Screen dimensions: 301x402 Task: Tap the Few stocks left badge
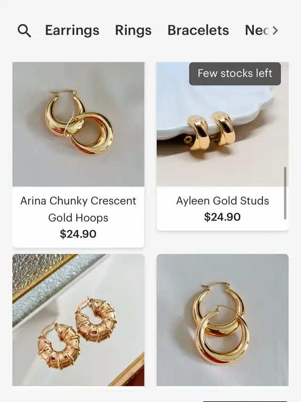(x=235, y=74)
